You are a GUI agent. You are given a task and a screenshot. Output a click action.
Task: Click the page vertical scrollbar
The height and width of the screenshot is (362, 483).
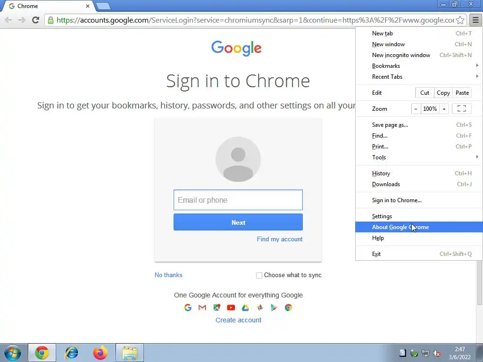coord(480,282)
